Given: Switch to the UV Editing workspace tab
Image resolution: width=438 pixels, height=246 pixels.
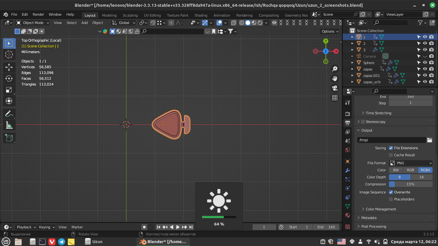Looking at the screenshot, I should pyautogui.click(x=152, y=15).
